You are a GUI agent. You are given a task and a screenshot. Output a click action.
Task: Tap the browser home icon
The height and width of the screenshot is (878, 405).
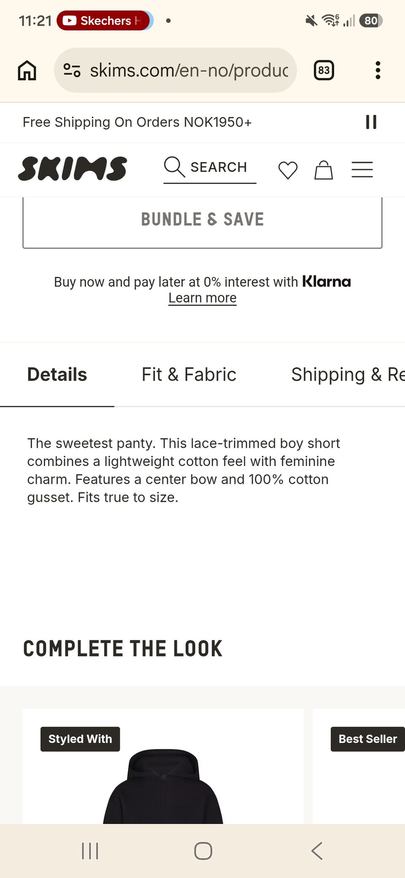[x=27, y=70]
